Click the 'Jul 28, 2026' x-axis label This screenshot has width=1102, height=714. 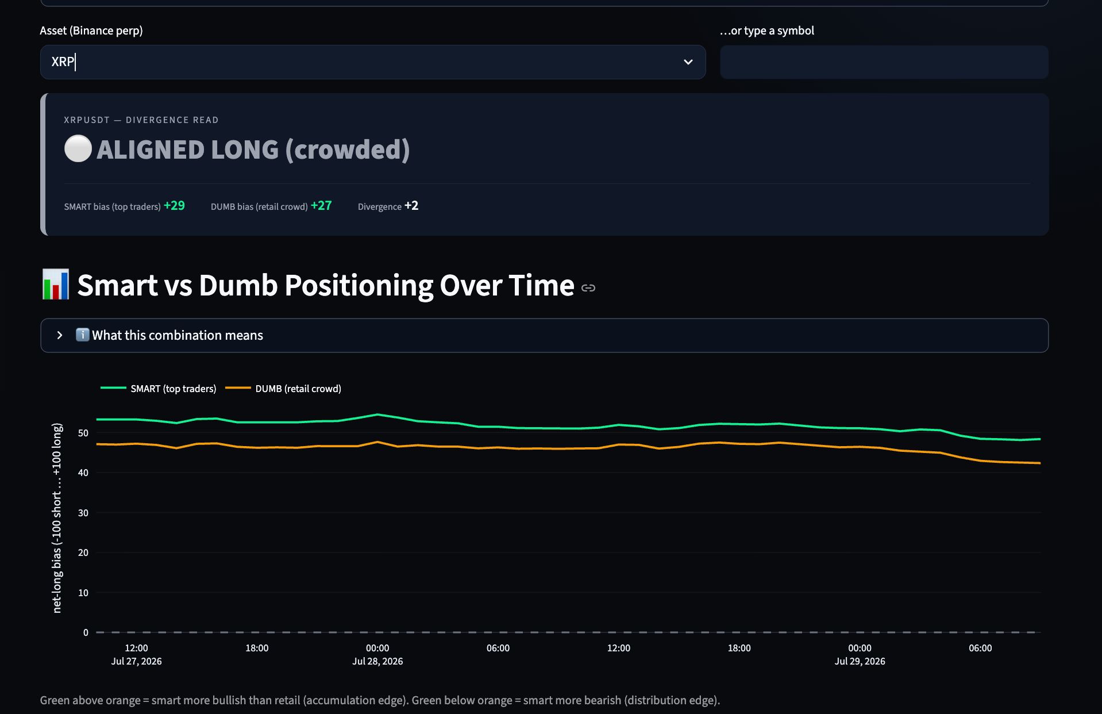coord(377,661)
